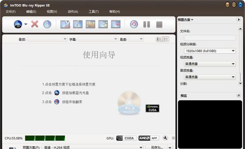Open the film-strip tool icon next to the scissors icon
This screenshot has width=245, height=149.
pos(78,24)
